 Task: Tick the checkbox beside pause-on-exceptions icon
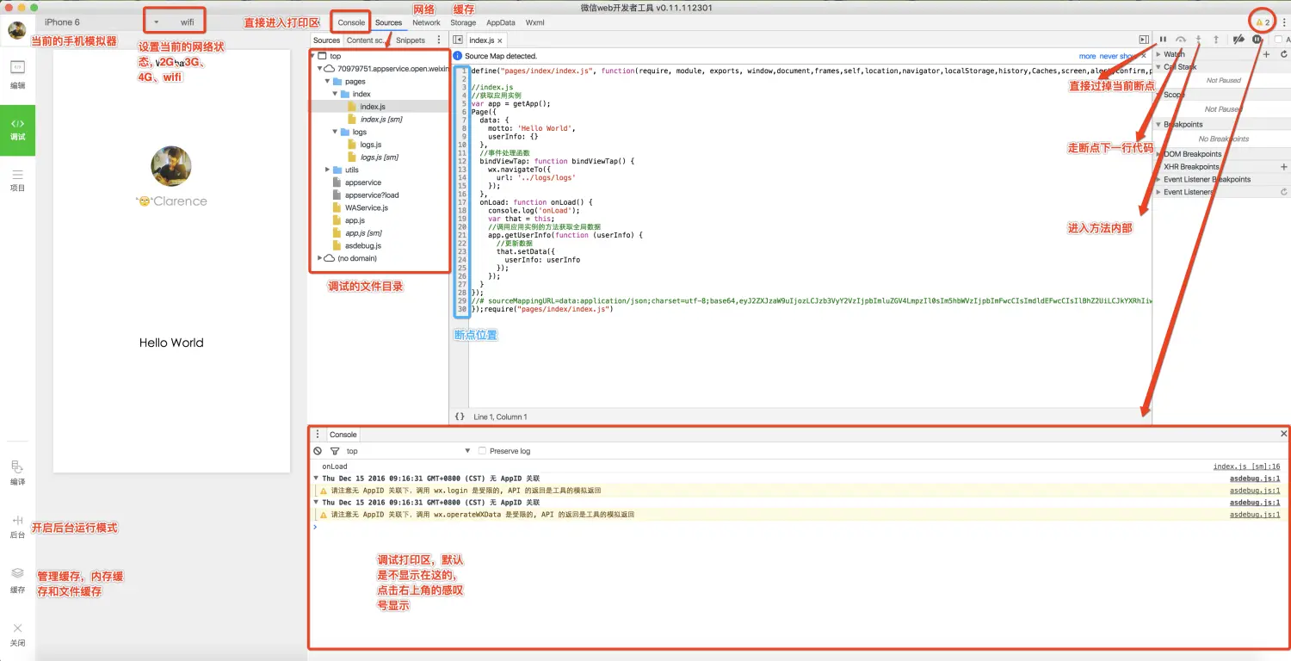point(1279,40)
